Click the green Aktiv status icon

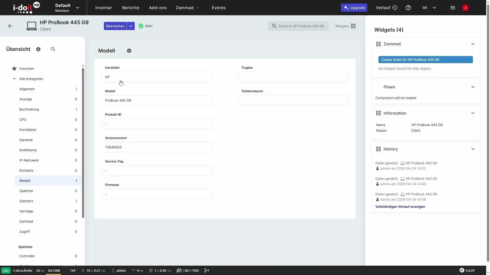click(x=141, y=26)
